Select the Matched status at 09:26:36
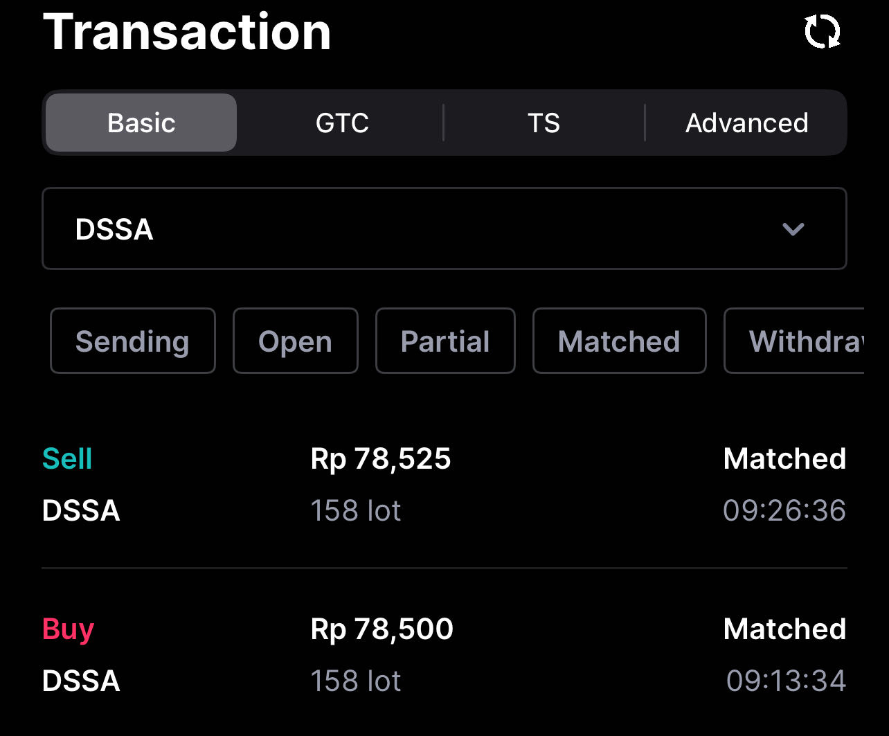This screenshot has height=736, width=889. click(x=784, y=458)
